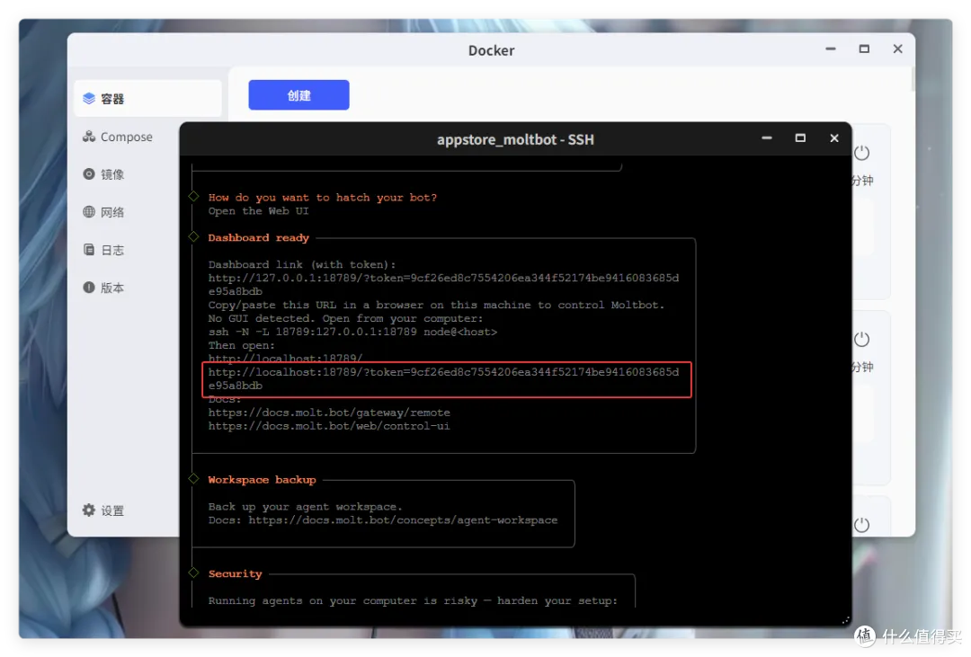Click the Compose cubes icon
Viewport: 971px width, 657px height.
coord(89,137)
